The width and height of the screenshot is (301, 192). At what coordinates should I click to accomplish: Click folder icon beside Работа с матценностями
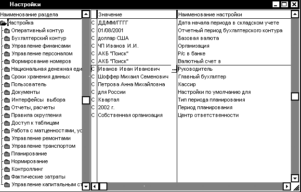7,131
